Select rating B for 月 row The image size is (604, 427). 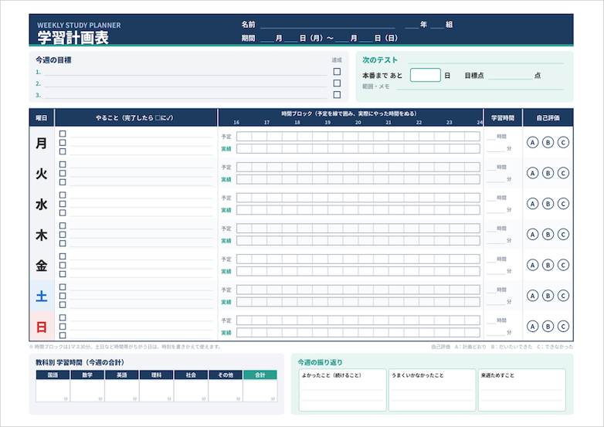click(548, 142)
